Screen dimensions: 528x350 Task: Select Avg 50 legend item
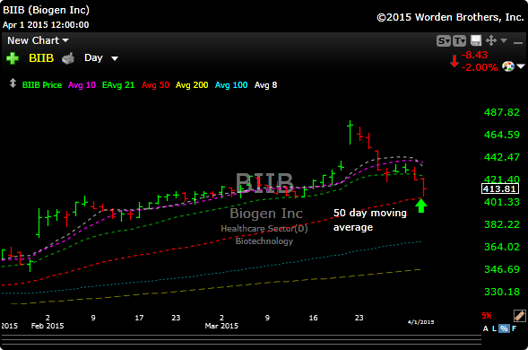(155, 85)
